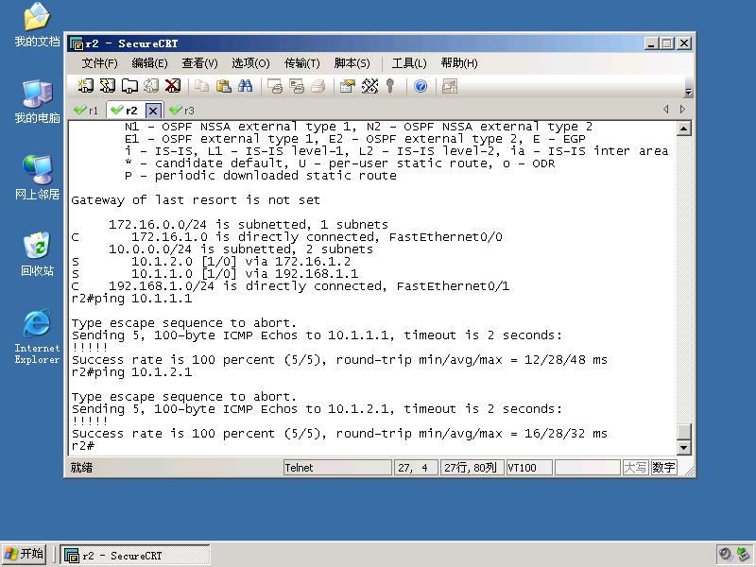Image resolution: width=756 pixels, height=567 pixels.
Task: Open the 我的文档 desktop icon
Action: coord(37,25)
